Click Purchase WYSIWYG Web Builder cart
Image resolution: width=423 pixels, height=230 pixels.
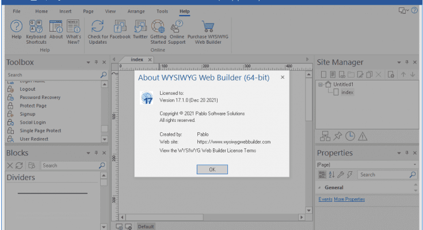[x=208, y=32]
